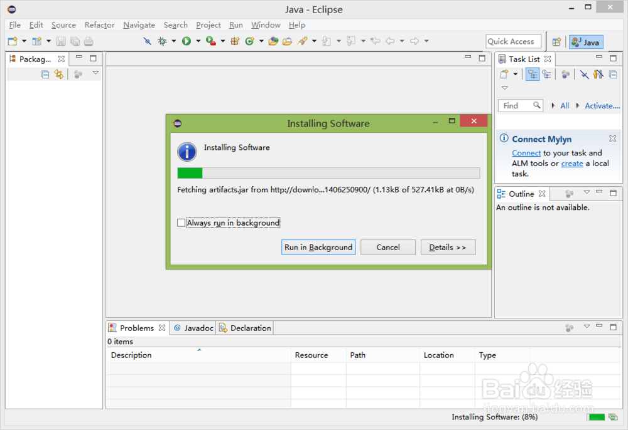Click the Debug bug icon
This screenshot has width=628, height=430.
(162, 41)
